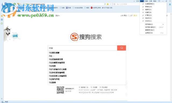172x103 pixels.
Task: Open dropdown arrow beside undo icon
Action: point(20,4)
